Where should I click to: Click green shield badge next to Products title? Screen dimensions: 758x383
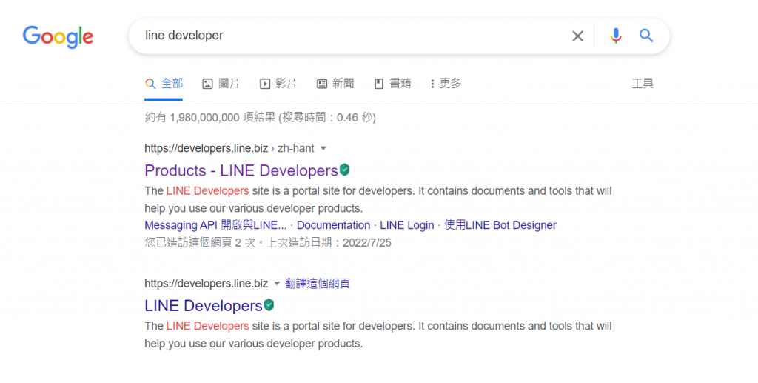(345, 170)
